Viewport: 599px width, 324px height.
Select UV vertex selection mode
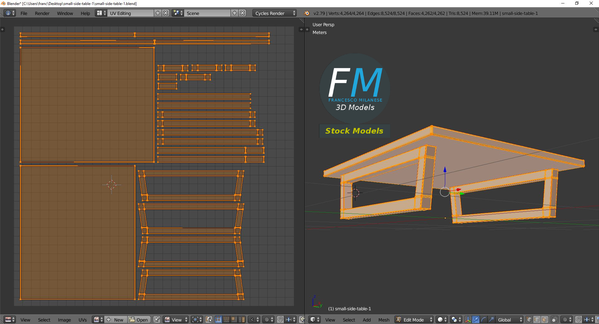(218, 320)
